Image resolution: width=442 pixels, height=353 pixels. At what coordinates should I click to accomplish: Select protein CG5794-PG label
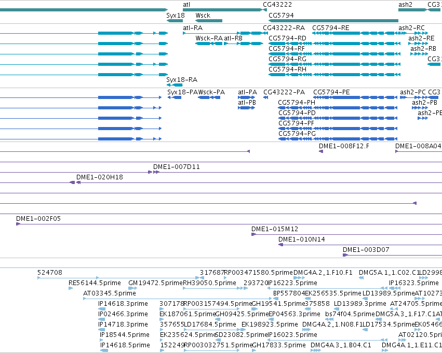297,134
